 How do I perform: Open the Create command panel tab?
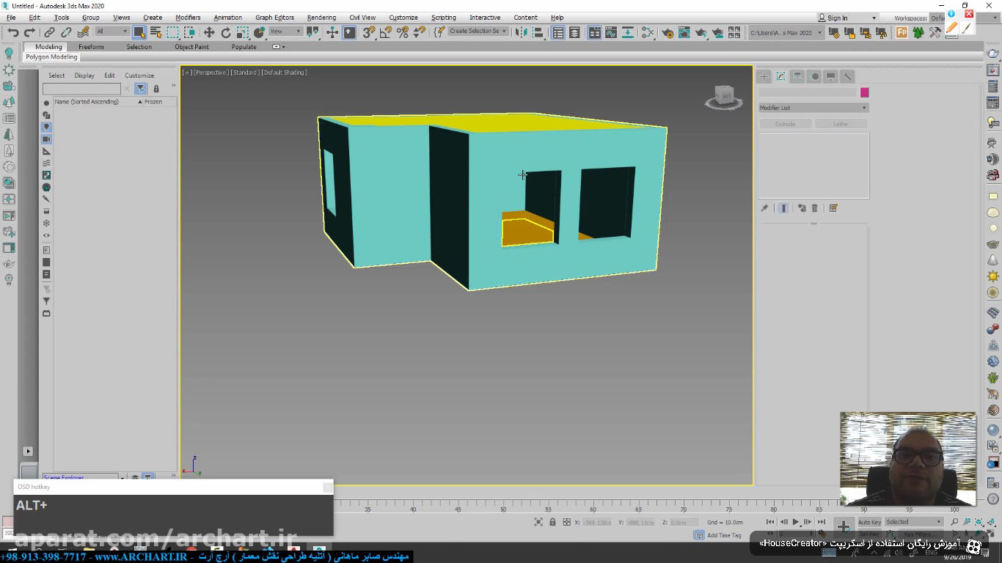tap(764, 76)
